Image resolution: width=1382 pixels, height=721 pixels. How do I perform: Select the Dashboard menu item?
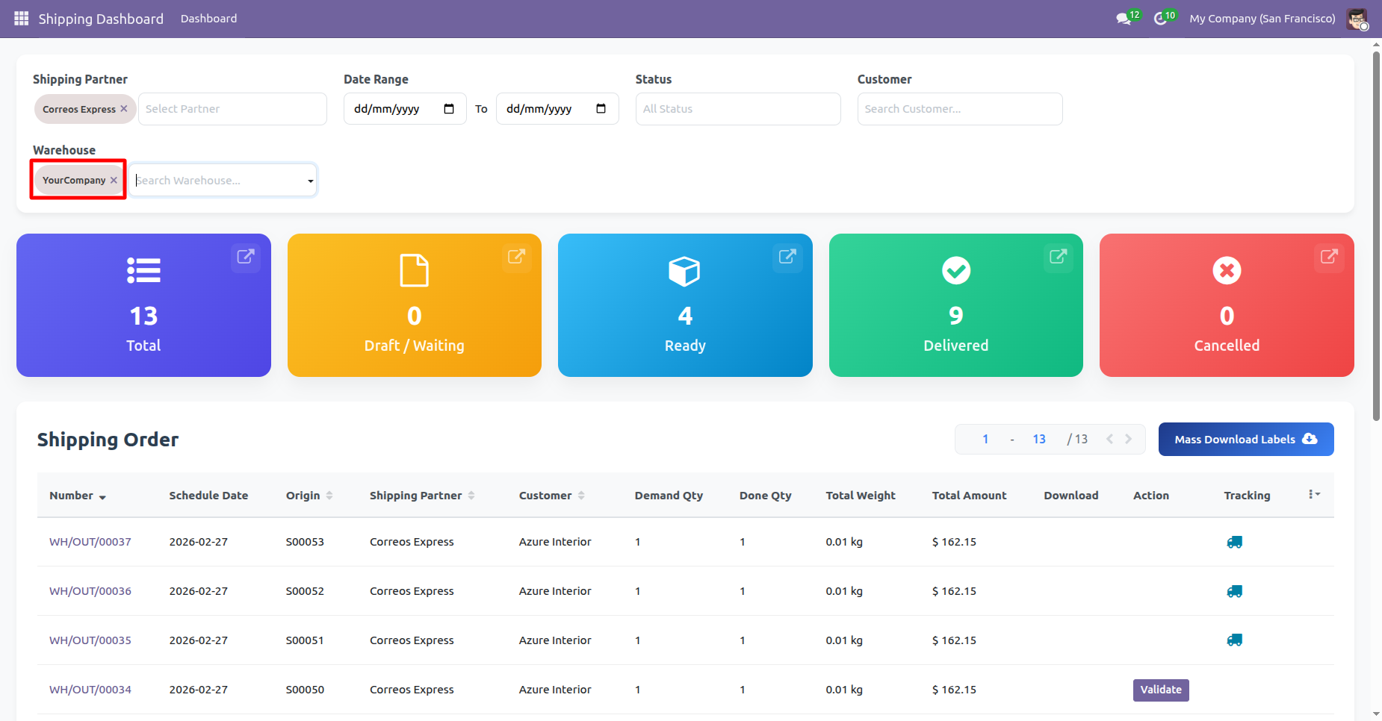[x=208, y=19]
